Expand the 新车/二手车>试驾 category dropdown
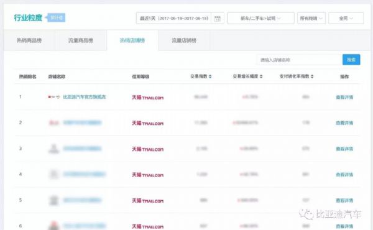This screenshot has height=230, width=373. point(260,18)
